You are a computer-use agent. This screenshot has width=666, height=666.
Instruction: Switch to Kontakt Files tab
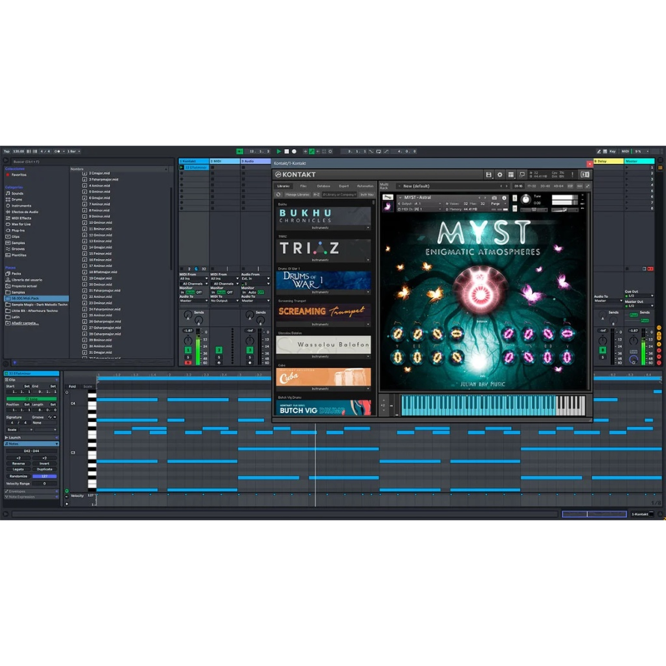[303, 186]
